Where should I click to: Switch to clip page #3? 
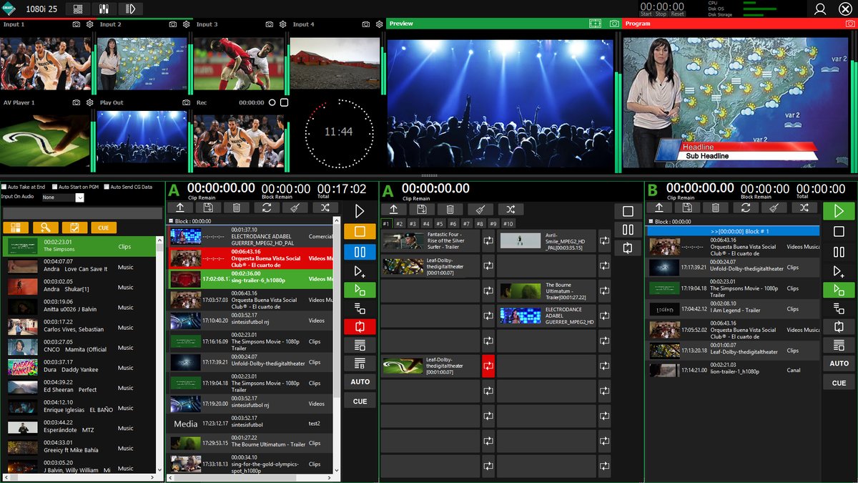pos(413,223)
